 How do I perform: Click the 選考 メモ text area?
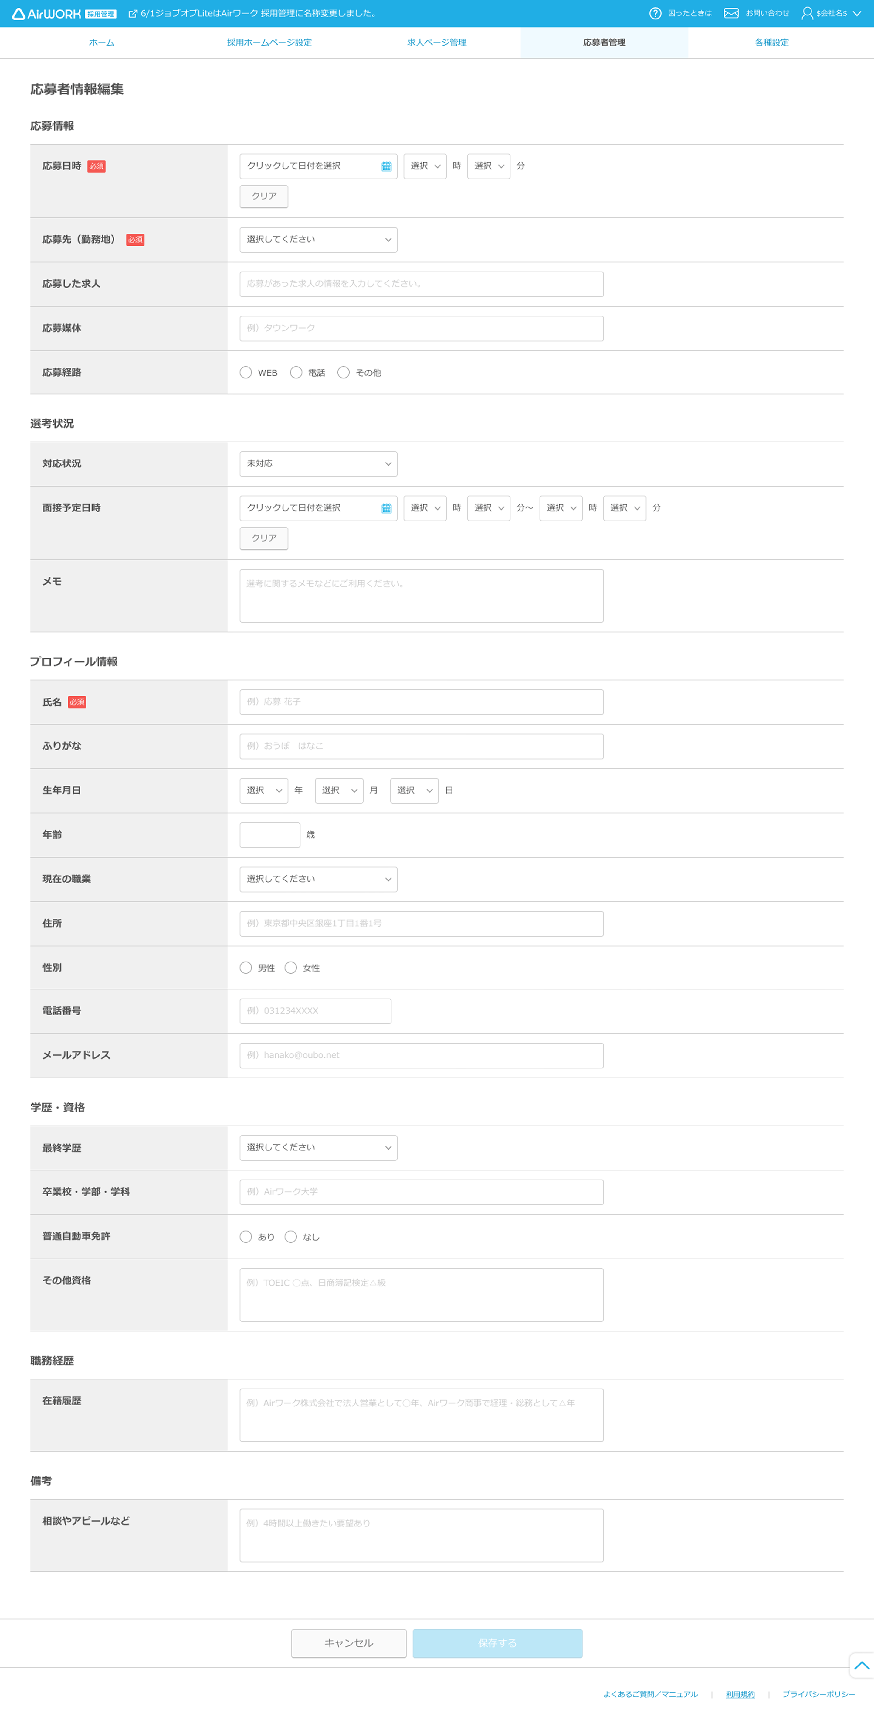pyautogui.click(x=422, y=596)
